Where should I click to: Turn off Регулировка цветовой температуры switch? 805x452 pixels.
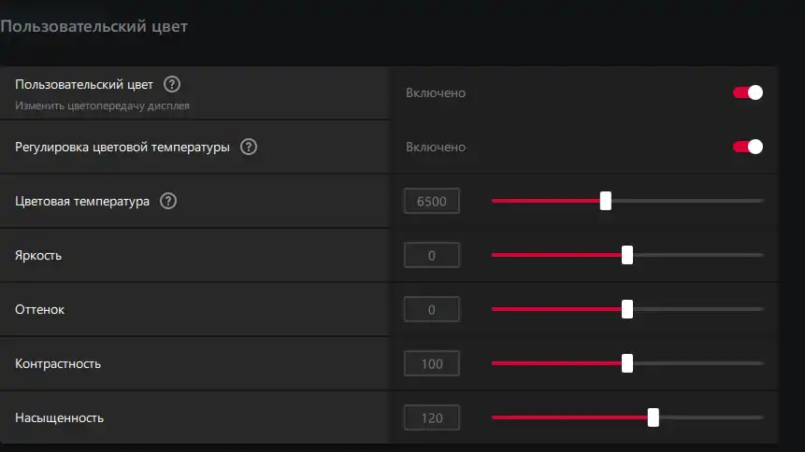(748, 148)
